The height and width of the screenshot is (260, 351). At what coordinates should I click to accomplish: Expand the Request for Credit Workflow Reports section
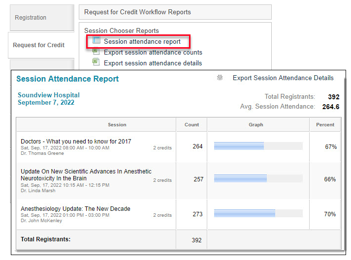pos(175,12)
